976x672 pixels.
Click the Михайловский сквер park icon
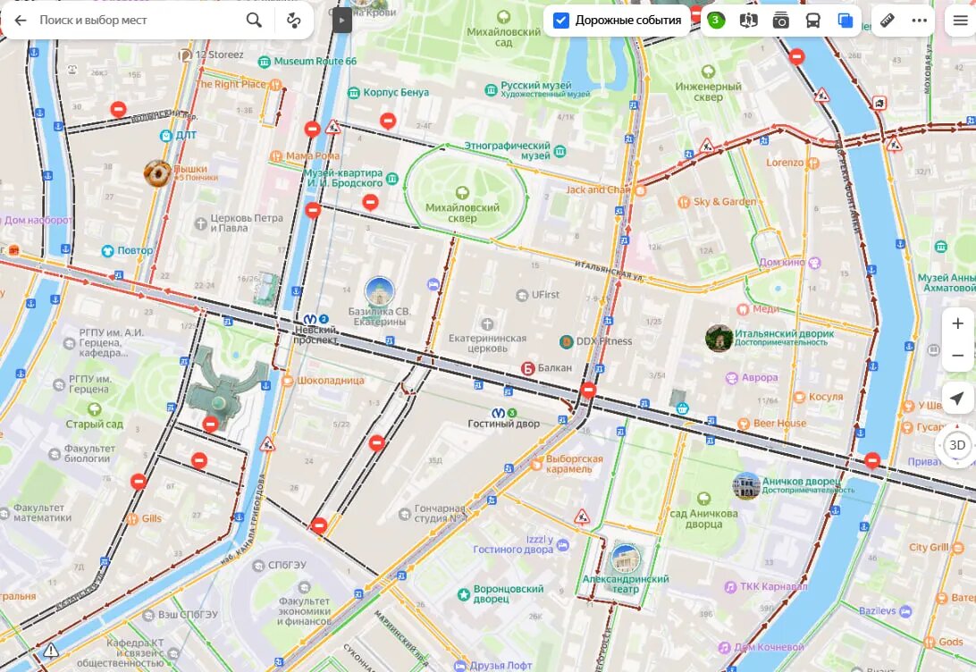pos(462,192)
